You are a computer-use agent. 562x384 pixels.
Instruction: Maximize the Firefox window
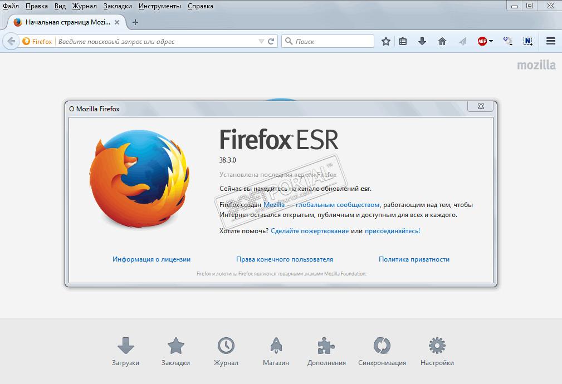tap(530, 6)
